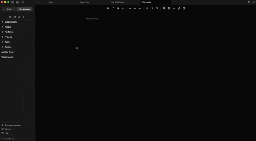Open the Welcome.md note
The height and width of the screenshot is (141, 256).
point(7,57)
